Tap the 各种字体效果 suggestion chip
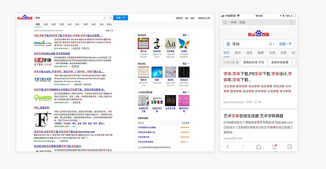Screen dimensions: 326x169 (280, 62)
